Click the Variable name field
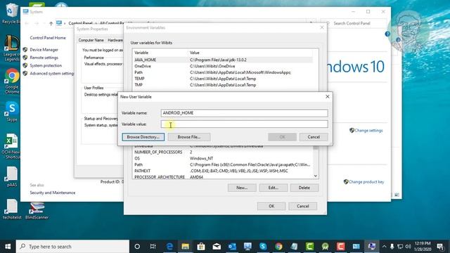This screenshot has height=253, width=450. pyautogui.click(x=244, y=113)
